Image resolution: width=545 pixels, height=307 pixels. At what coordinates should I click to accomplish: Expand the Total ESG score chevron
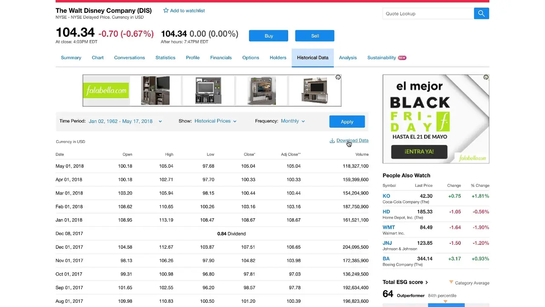tap(427, 282)
